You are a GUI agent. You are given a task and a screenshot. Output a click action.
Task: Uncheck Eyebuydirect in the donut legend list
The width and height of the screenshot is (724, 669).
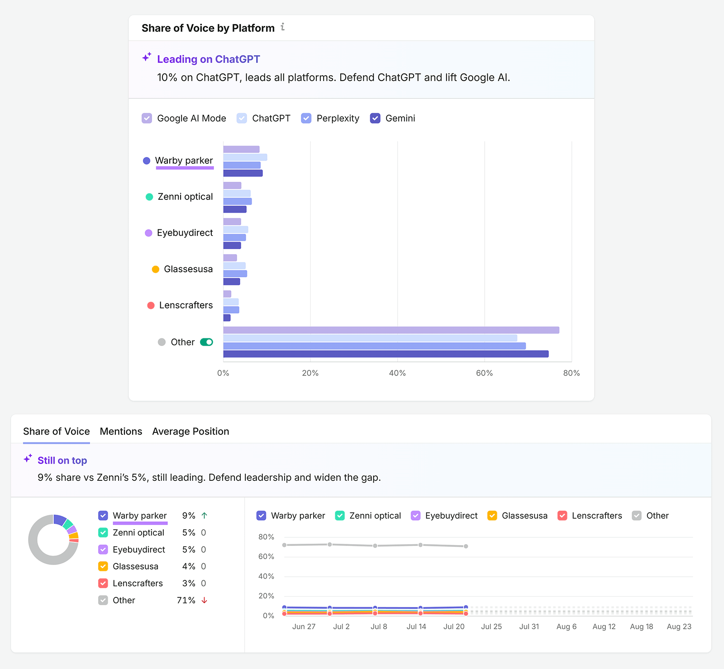point(103,550)
